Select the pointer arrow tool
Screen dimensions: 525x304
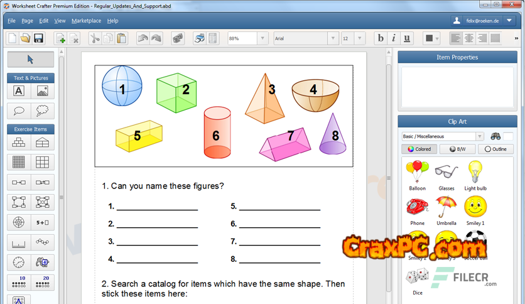[x=31, y=60]
